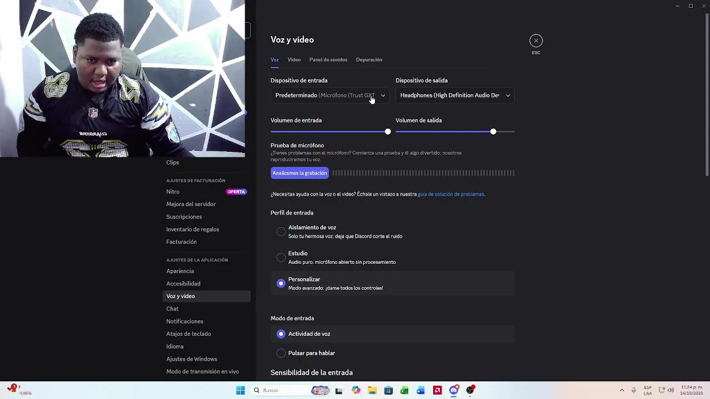Open AMD Software from the taskbar
This screenshot has width=710, height=399.
(x=437, y=391)
